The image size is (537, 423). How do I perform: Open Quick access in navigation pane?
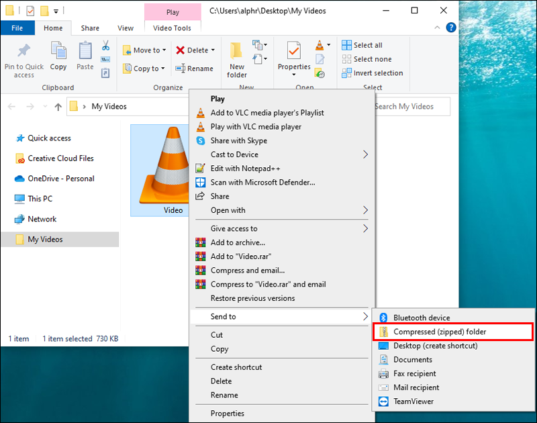click(44, 138)
